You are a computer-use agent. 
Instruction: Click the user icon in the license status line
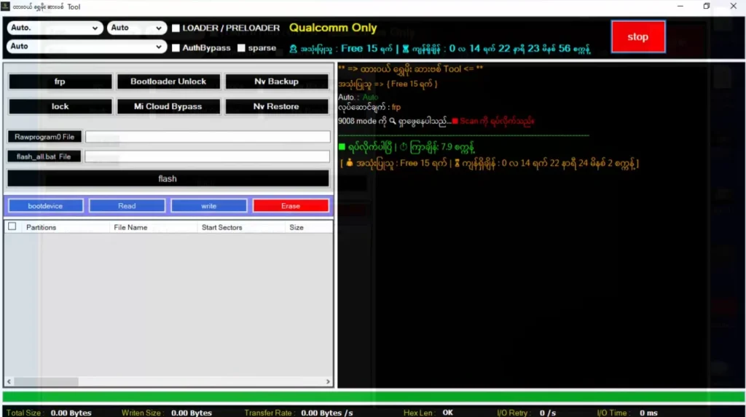(x=293, y=49)
